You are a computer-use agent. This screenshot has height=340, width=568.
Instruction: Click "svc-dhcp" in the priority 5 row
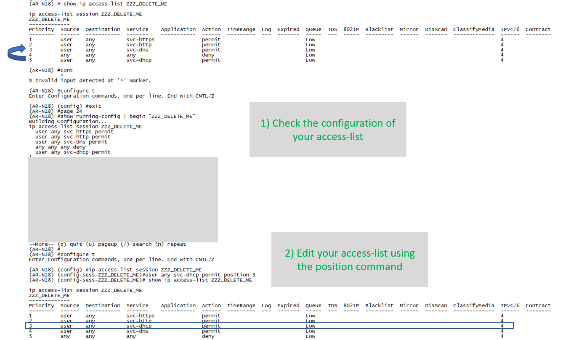click(x=139, y=60)
